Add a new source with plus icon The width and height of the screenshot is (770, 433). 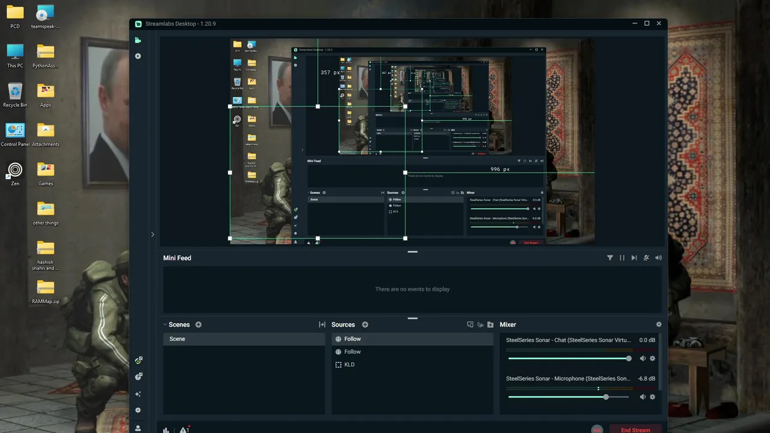pos(365,325)
